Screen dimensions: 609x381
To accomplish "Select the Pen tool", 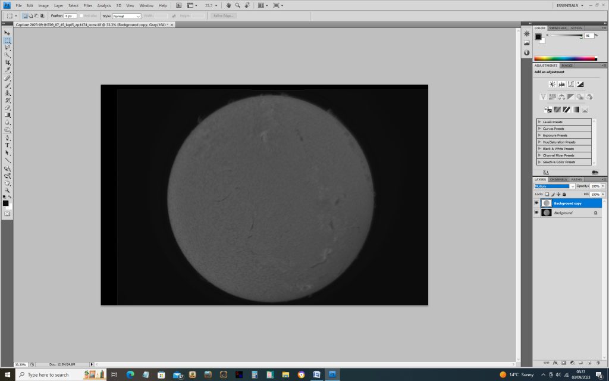I will [7, 138].
